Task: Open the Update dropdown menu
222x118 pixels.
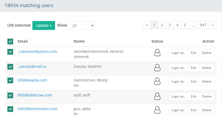Action: pos(43,25)
